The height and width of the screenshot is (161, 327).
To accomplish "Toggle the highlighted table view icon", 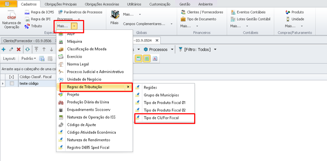I will pyautogui.click(x=138, y=59).
